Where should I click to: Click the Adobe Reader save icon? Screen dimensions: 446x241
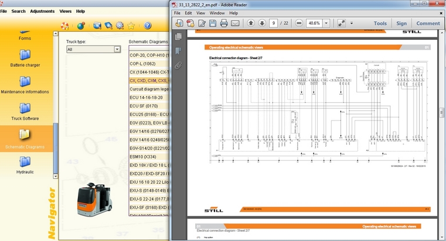(213, 23)
